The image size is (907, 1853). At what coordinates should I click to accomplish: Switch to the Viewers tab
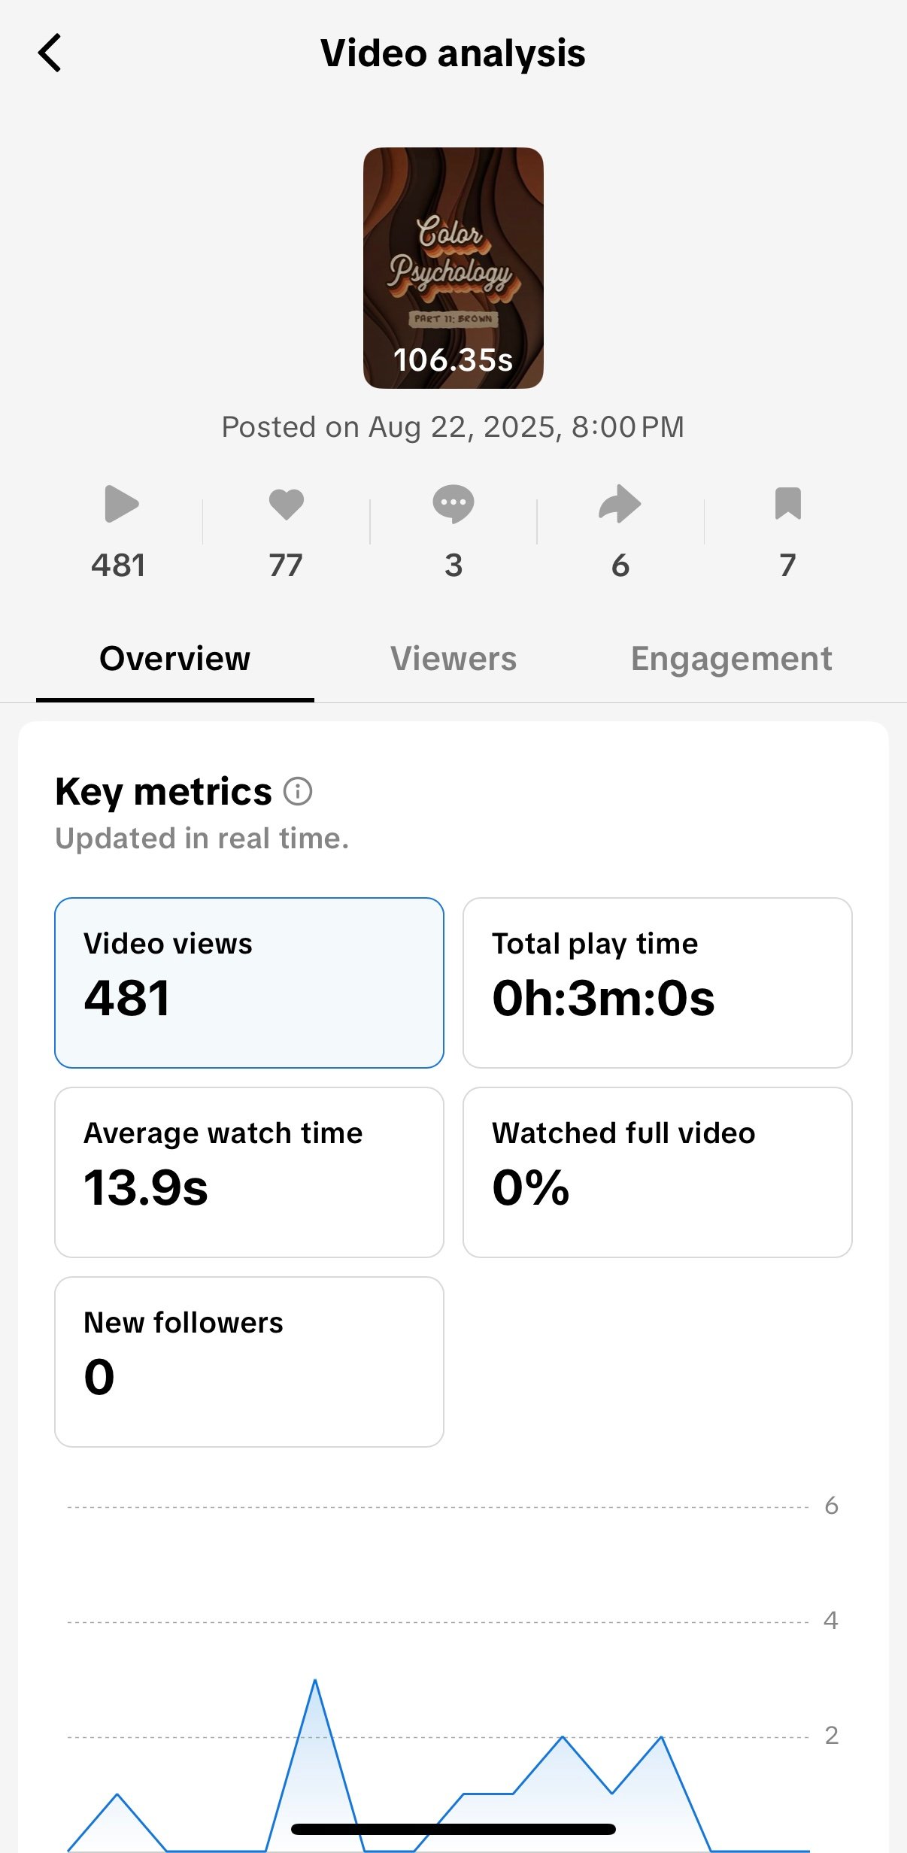click(x=453, y=659)
